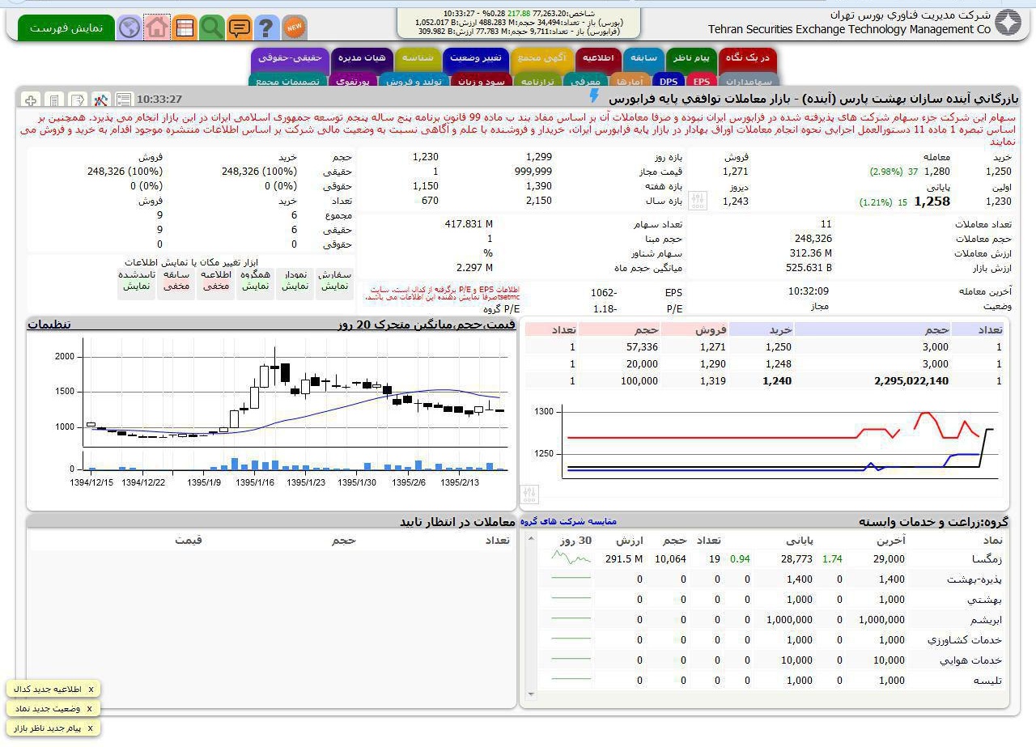Open the تولید و فروش tab
The image size is (1036, 747).
point(413,81)
